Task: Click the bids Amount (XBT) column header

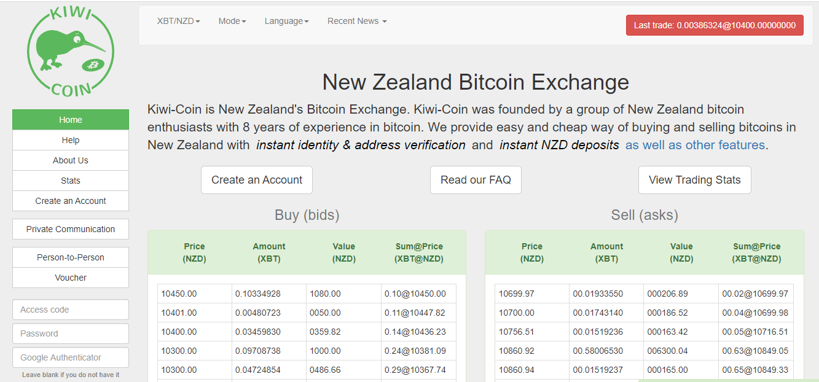Action: [x=269, y=252]
